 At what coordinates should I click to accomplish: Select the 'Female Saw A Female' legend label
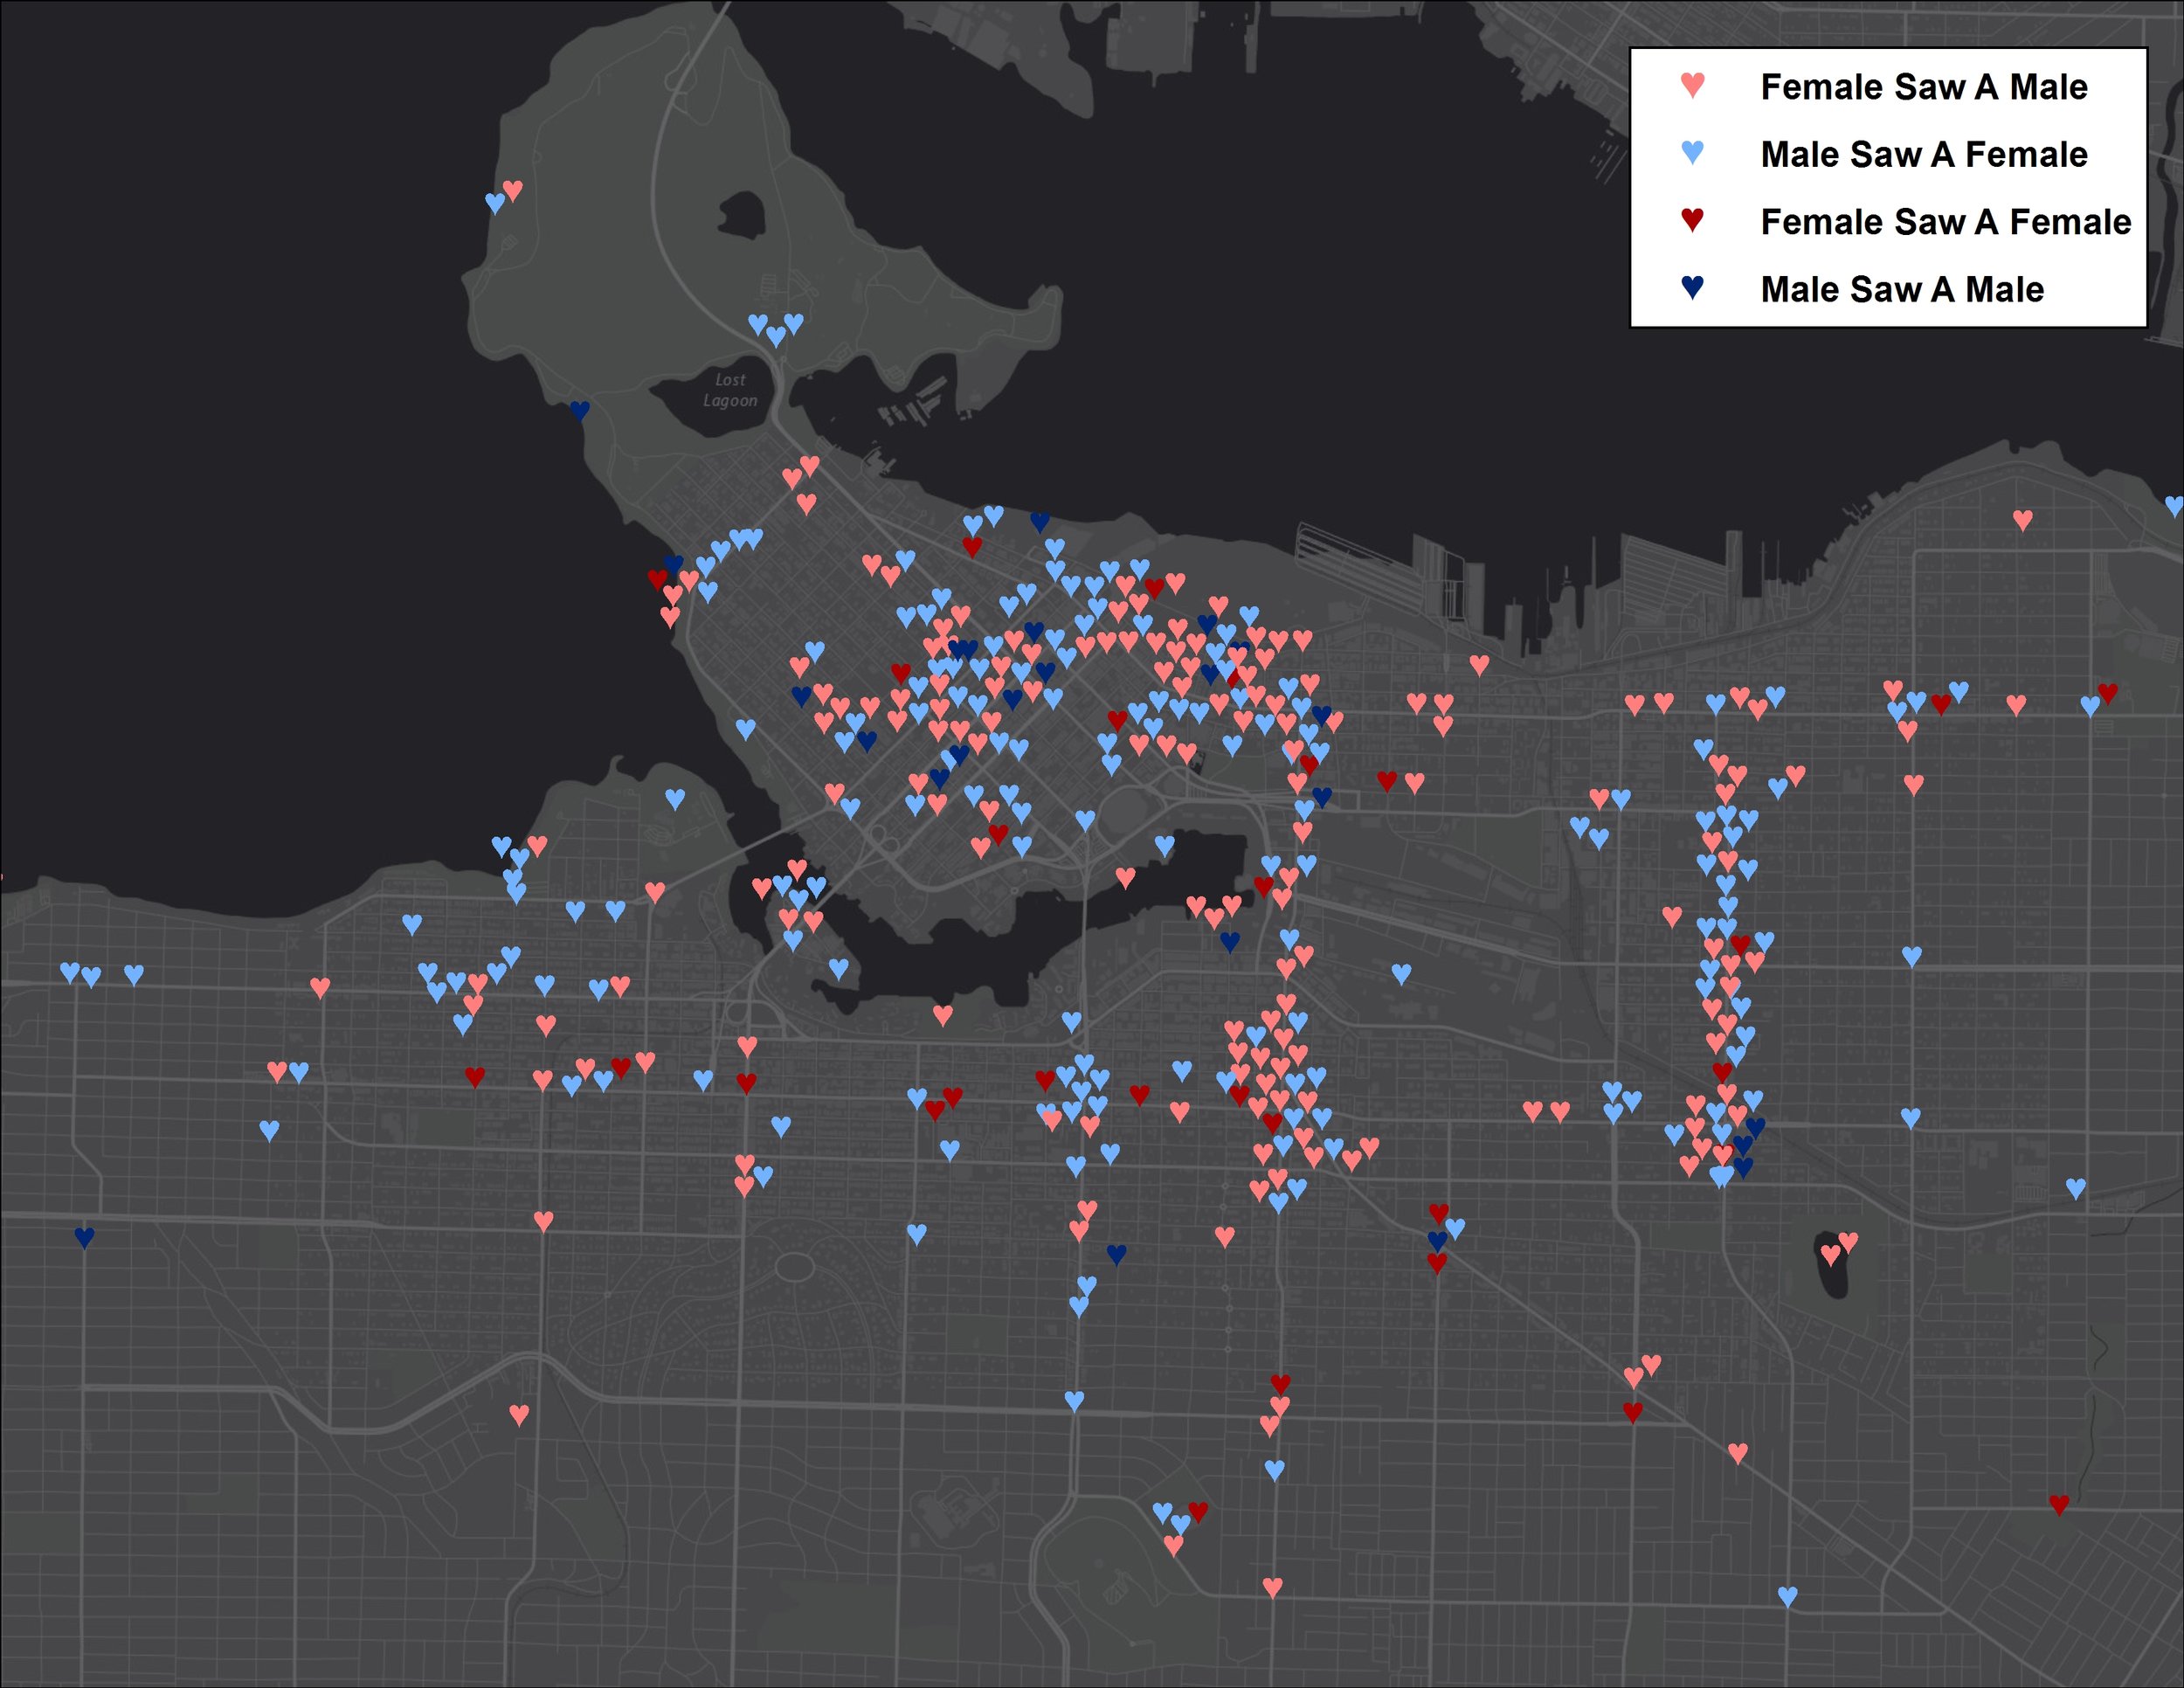pos(1945,221)
